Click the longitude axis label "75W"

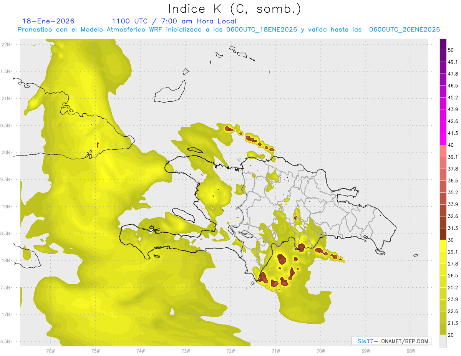click(x=96, y=351)
